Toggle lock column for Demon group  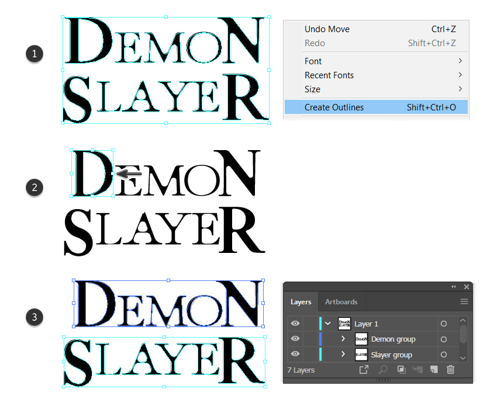tap(310, 339)
